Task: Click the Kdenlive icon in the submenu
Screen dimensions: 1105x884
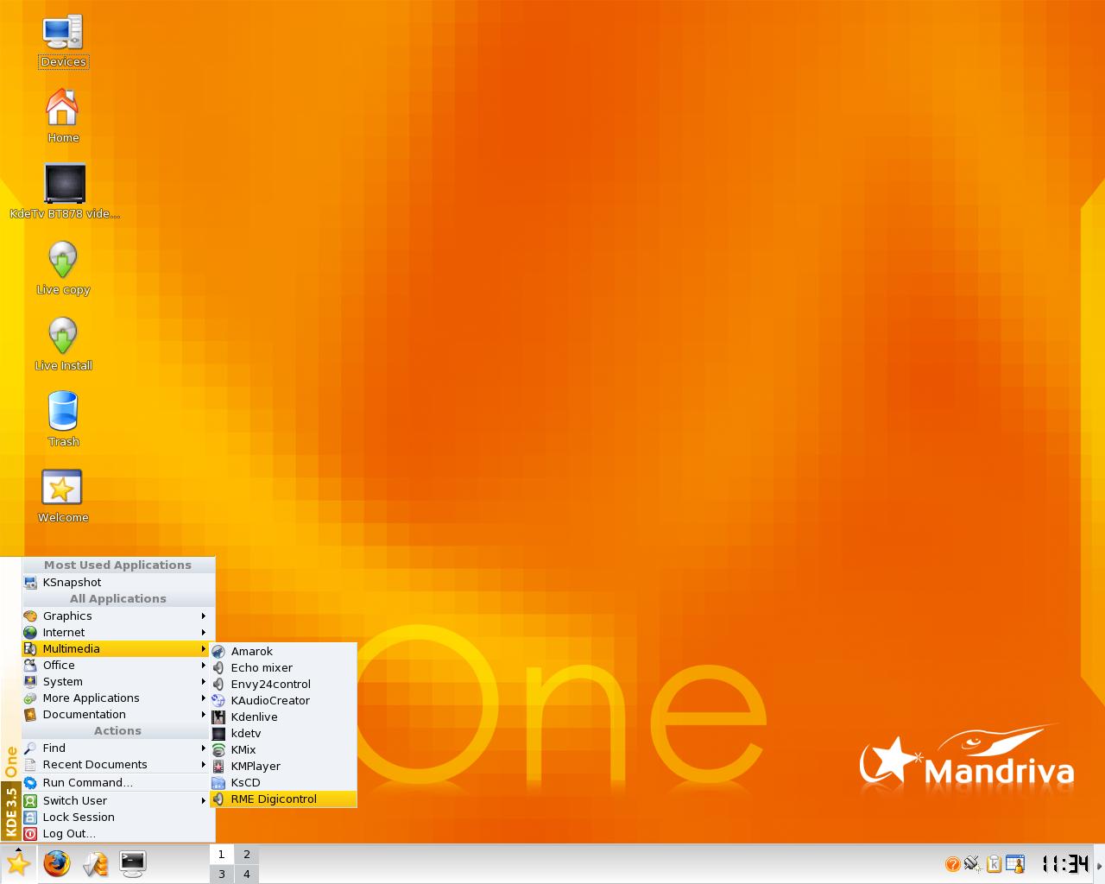Action: coord(218,717)
